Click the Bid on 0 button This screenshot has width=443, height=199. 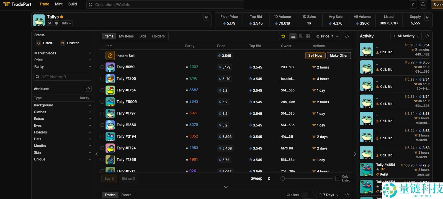pos(128,179)
